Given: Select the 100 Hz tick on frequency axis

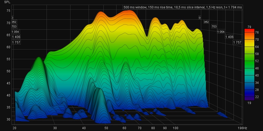Looking at the screenshot, I should click(175, 128).
